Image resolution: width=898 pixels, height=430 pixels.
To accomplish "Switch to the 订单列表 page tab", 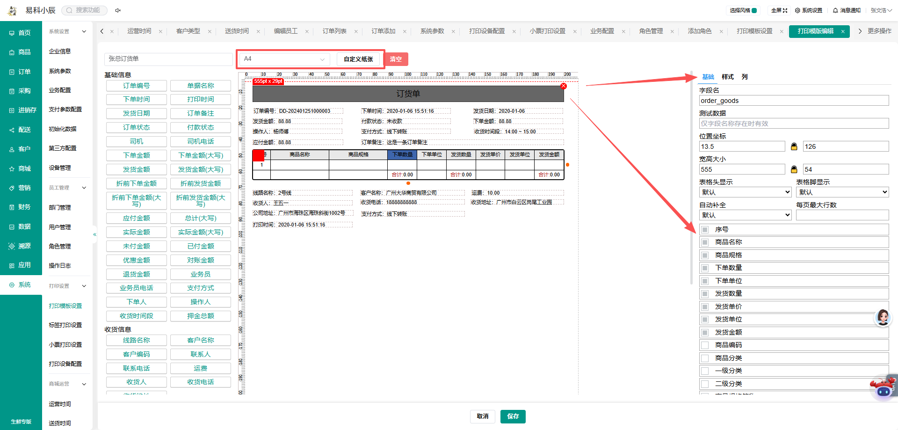I will (334, 31).
